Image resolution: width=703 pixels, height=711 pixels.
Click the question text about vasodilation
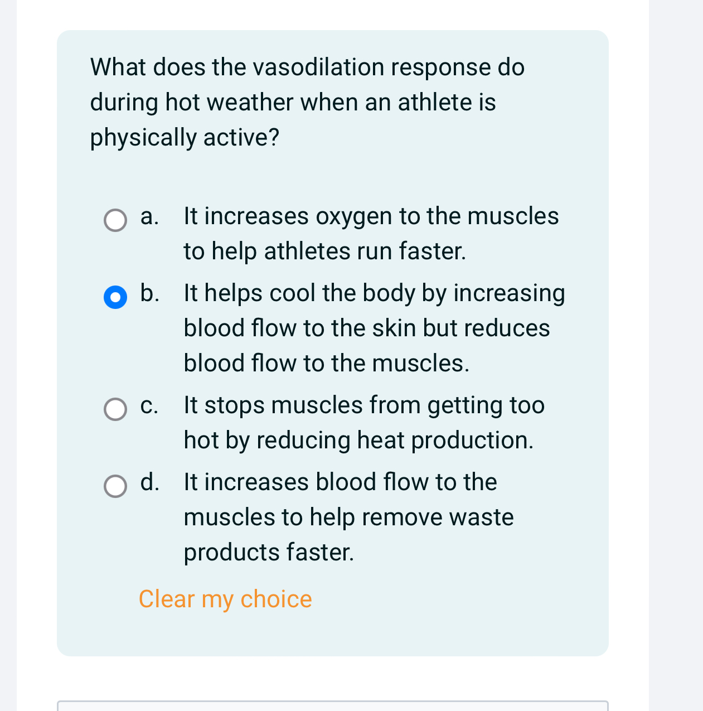[x=307, y=101]
